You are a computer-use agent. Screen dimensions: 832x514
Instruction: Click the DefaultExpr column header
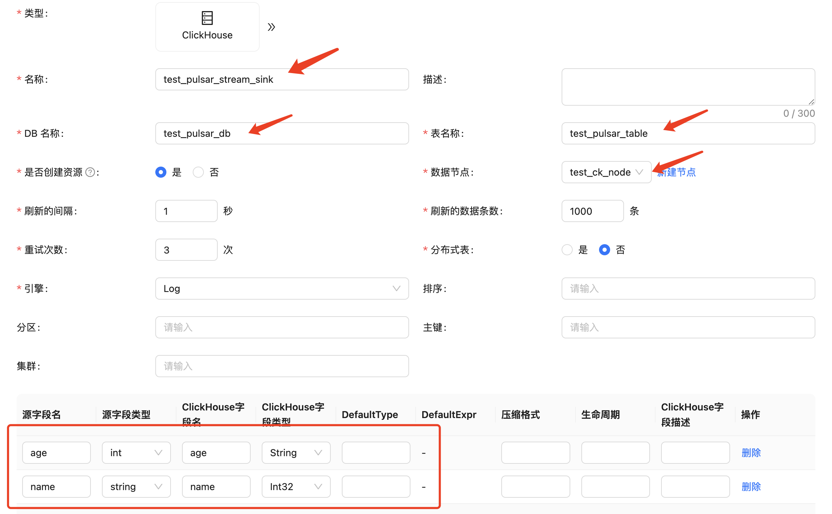449,415
